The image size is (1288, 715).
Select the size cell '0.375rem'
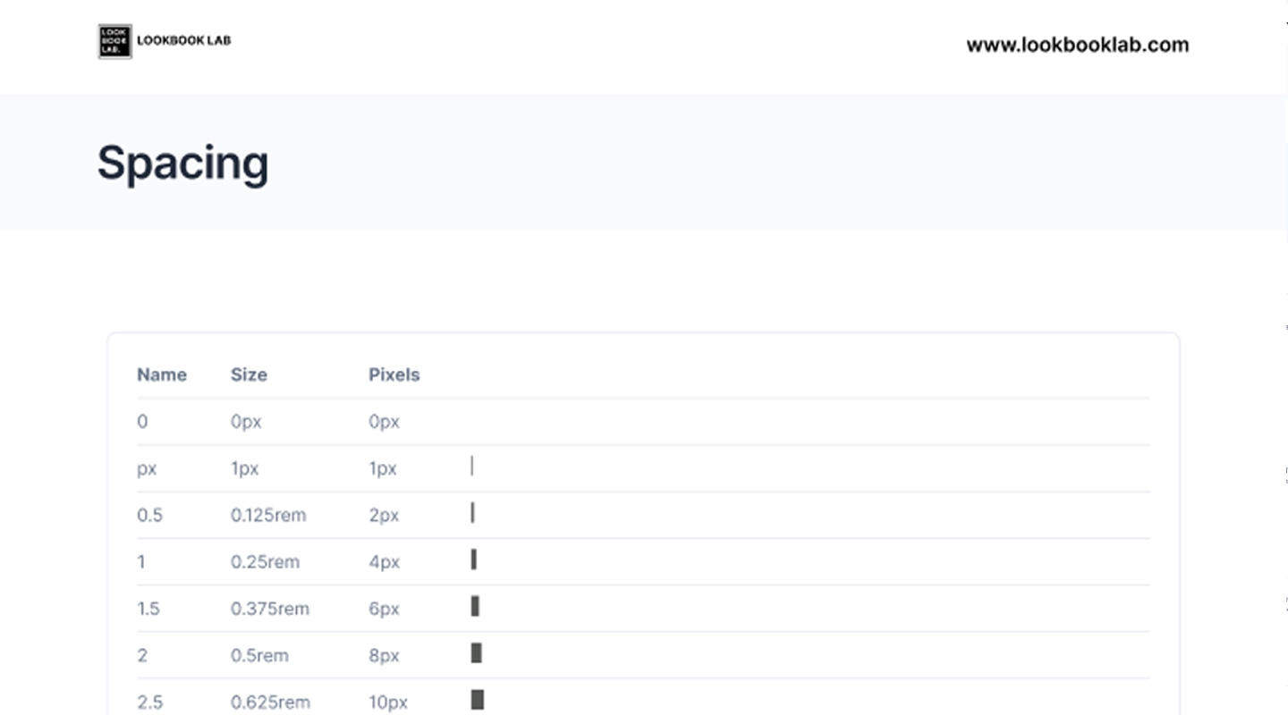tap(270, 609)
